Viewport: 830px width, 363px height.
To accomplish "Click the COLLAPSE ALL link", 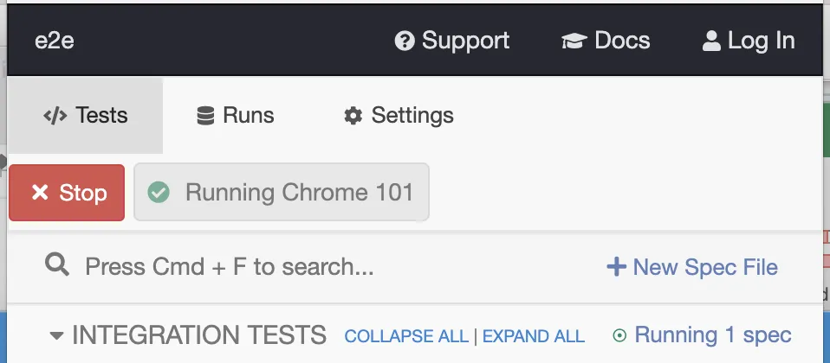I will point(405,336).
